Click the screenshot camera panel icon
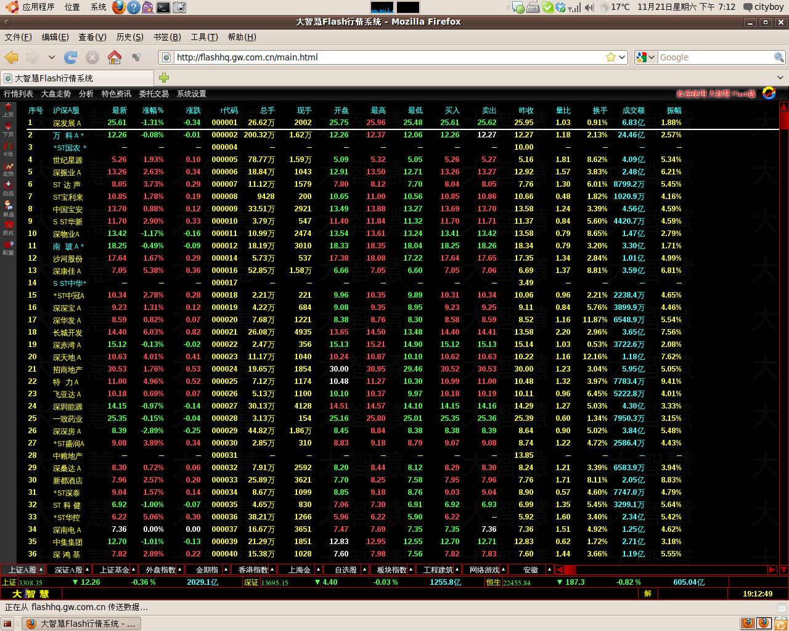Image resolution: width=789 pixels, height=631 pixels. (x=179, y=7)
